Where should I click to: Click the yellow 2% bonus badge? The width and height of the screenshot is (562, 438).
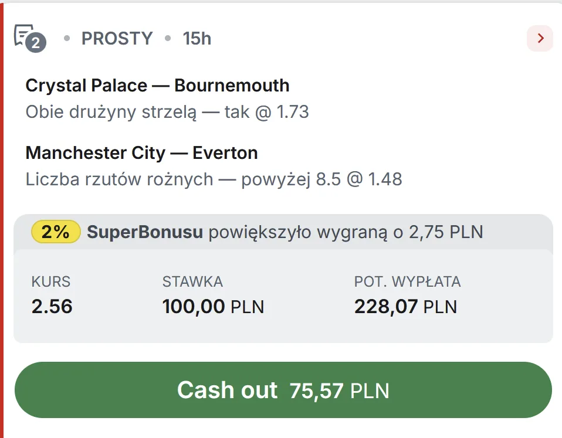point(56,232)
